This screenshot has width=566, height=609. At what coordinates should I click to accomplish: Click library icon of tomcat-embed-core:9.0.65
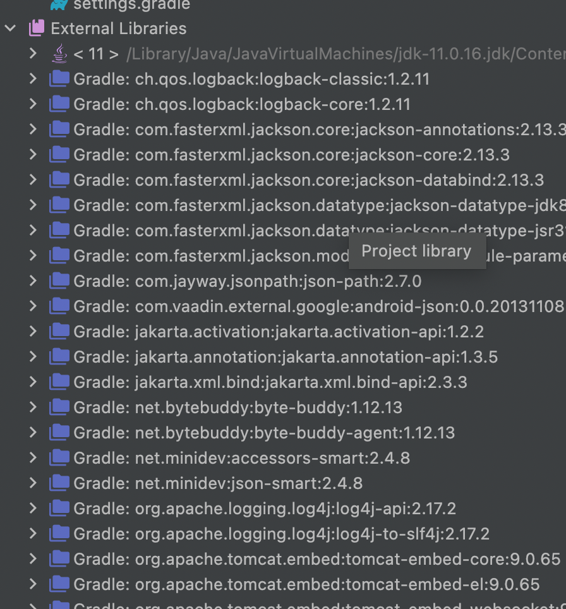[x=59, y=558]
